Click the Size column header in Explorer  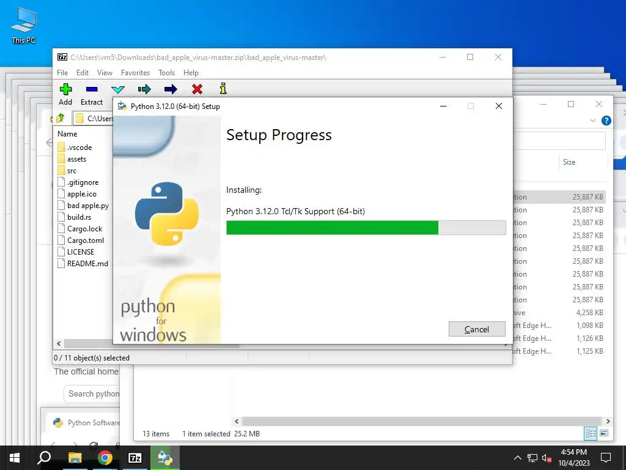pyautogui.click(x=569, y=162)
